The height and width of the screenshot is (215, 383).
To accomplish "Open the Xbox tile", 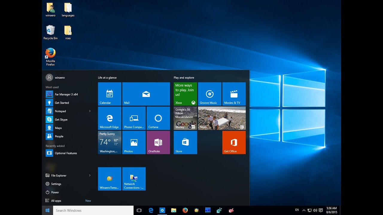I will [186, 94].
